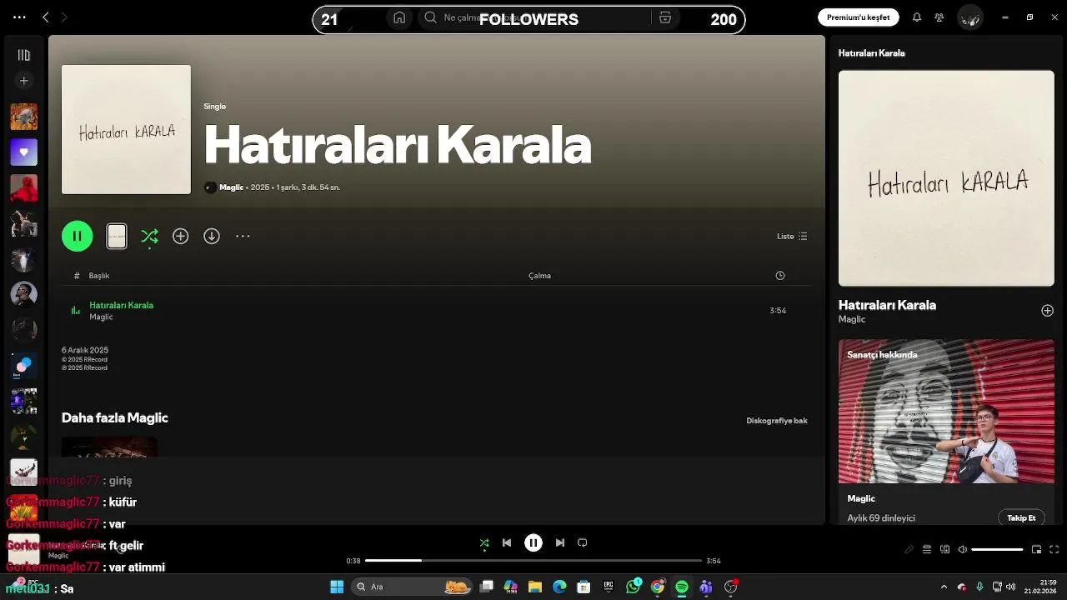The width and height of the screenshot is (1067, 600).
Task: Expand hidden system tray icons chevron
Action: (x=944, y=587)
